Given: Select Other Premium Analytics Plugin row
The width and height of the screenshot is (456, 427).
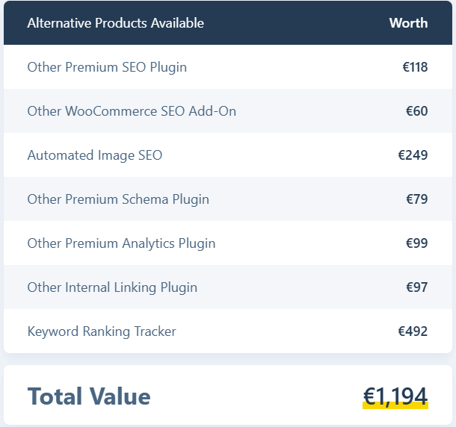Looking at the screenshot, I should click(x=228, y=243).
